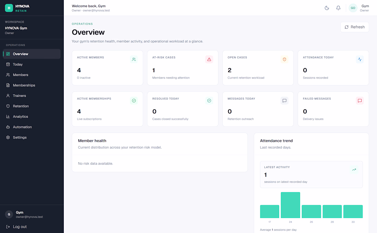377x233 pixels.
Task: Click the "Welcome back, Gym" greeting
Action: 88,6
